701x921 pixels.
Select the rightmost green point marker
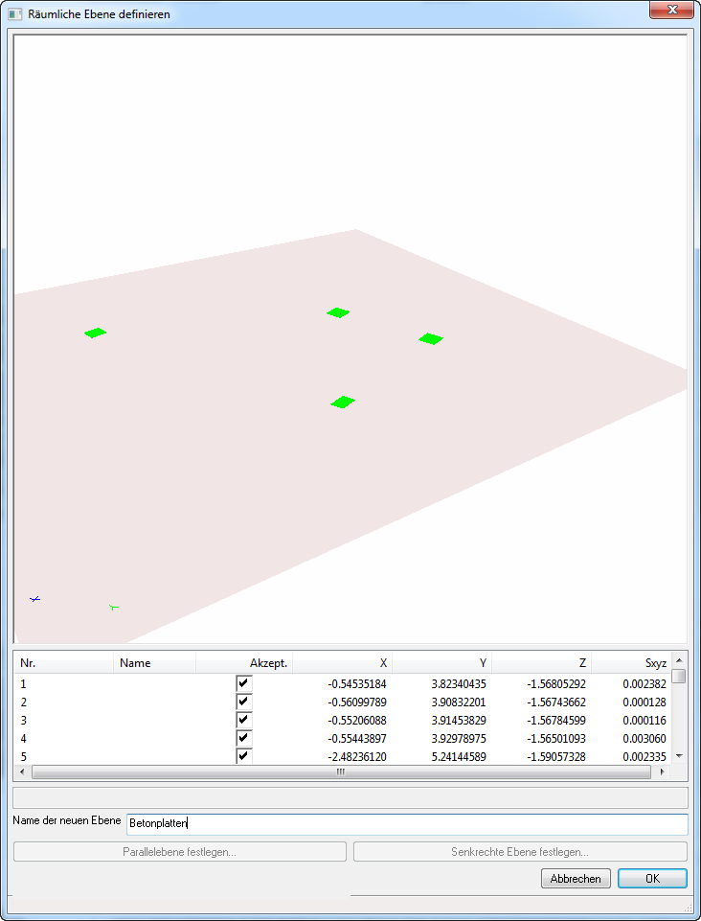coord(431,338)
